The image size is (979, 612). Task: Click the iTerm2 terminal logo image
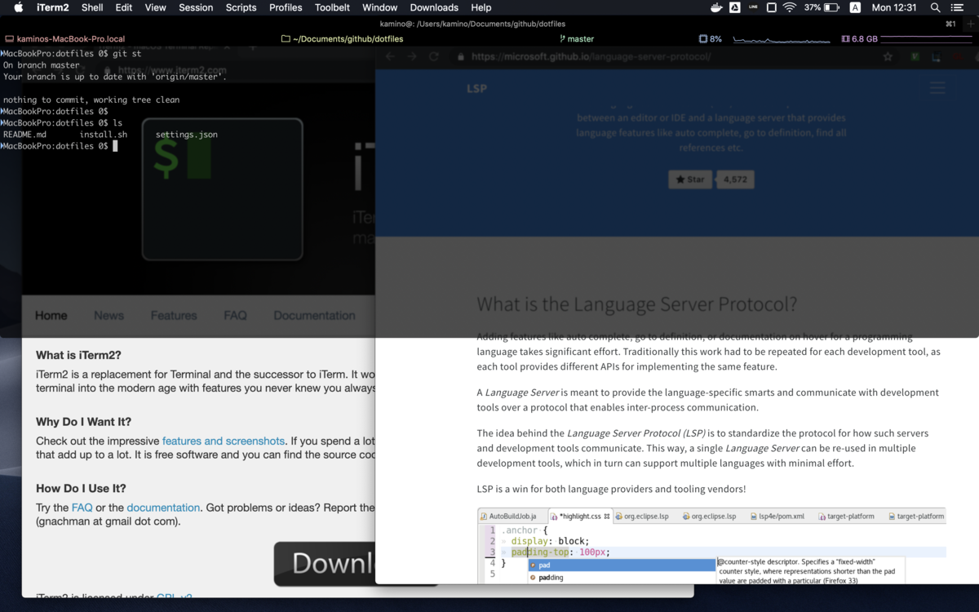point(222,189)
